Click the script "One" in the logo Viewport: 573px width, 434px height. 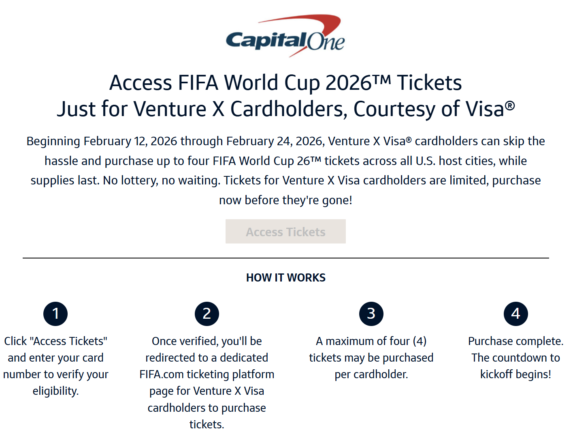pos(326,42)
